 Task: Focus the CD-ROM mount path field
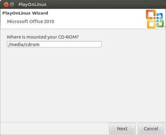[x=54, y=44]
